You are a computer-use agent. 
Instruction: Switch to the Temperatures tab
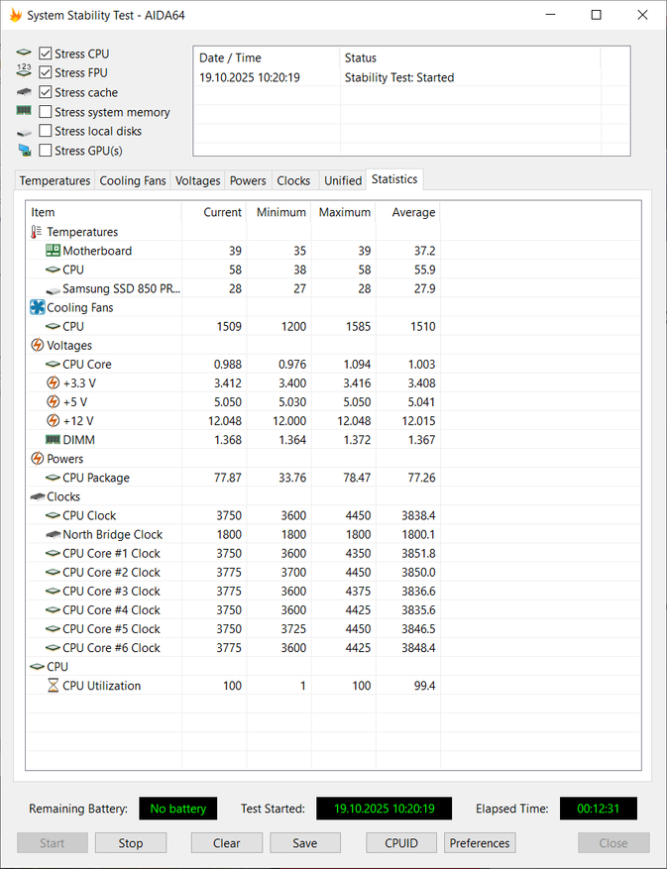(x=55, y=180)
